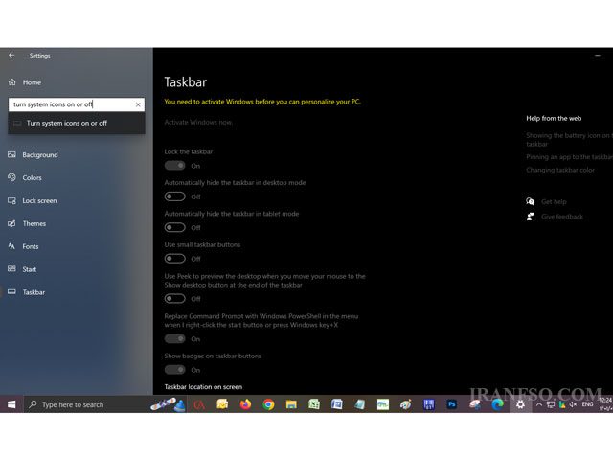This screenshot has width=613, height=460.
Task: Open the Colors settings section
Action: click(x=32, y=177)
